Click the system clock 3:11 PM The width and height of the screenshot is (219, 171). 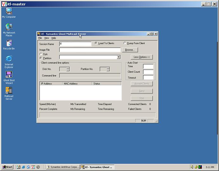click(x=210, y=167)
